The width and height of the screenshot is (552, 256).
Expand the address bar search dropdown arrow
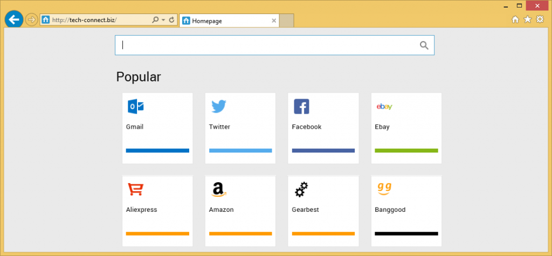pyautogui.click(x=163, y=20)
